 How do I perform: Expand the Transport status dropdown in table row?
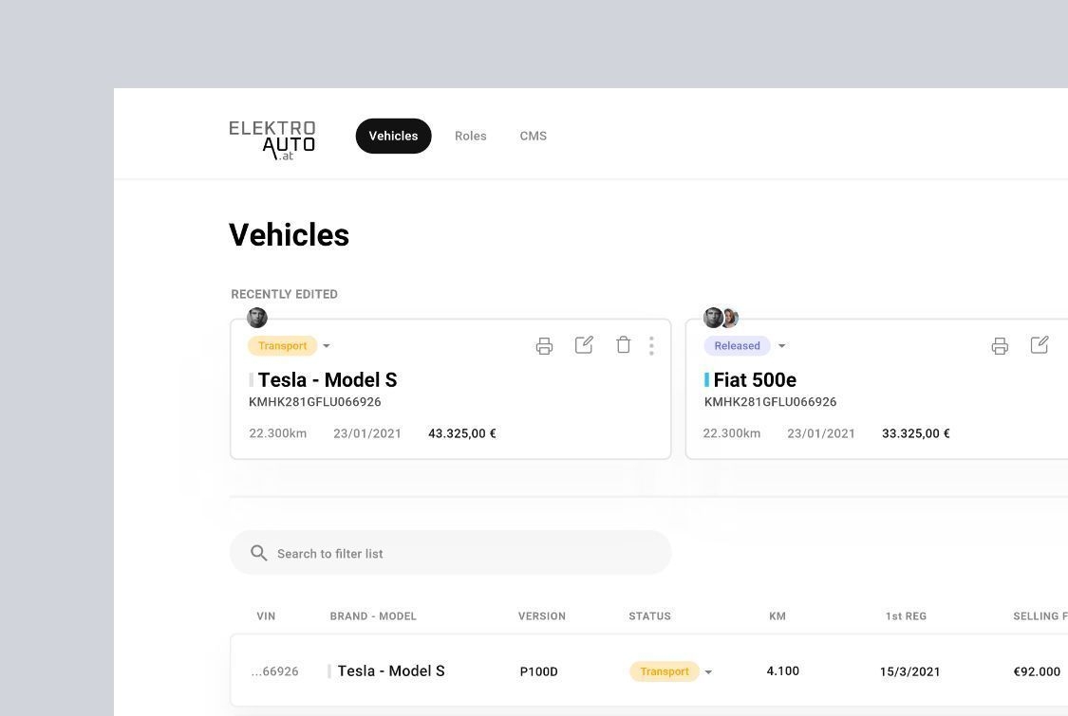point(708,671)
